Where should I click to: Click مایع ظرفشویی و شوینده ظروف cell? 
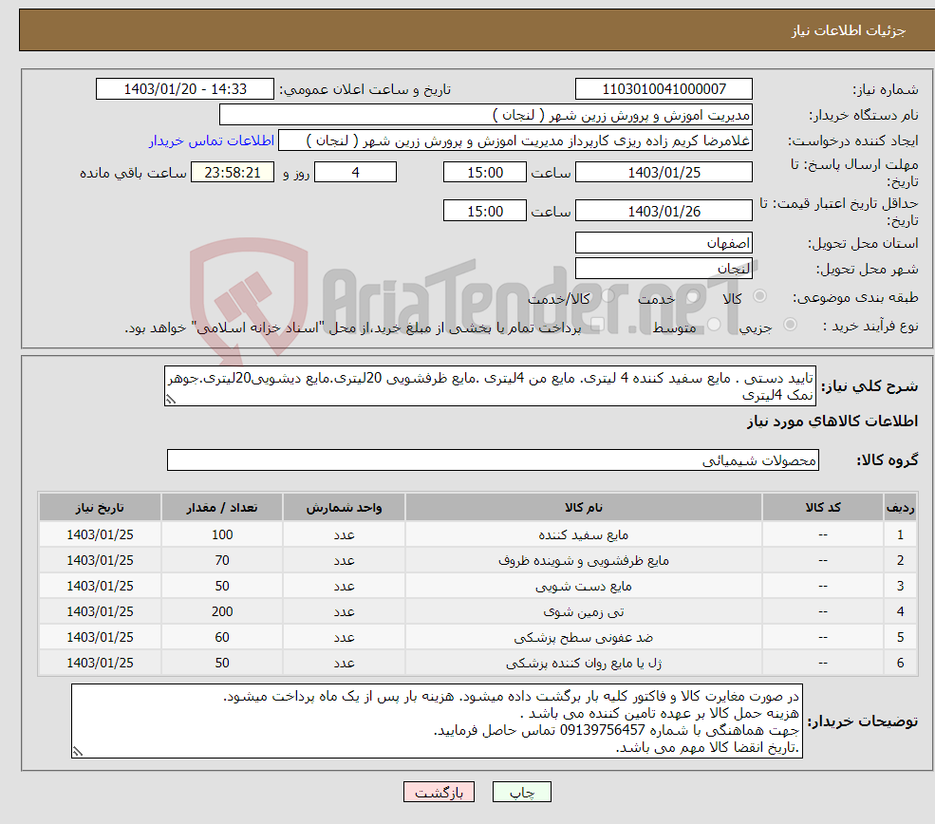coord(584,560)
